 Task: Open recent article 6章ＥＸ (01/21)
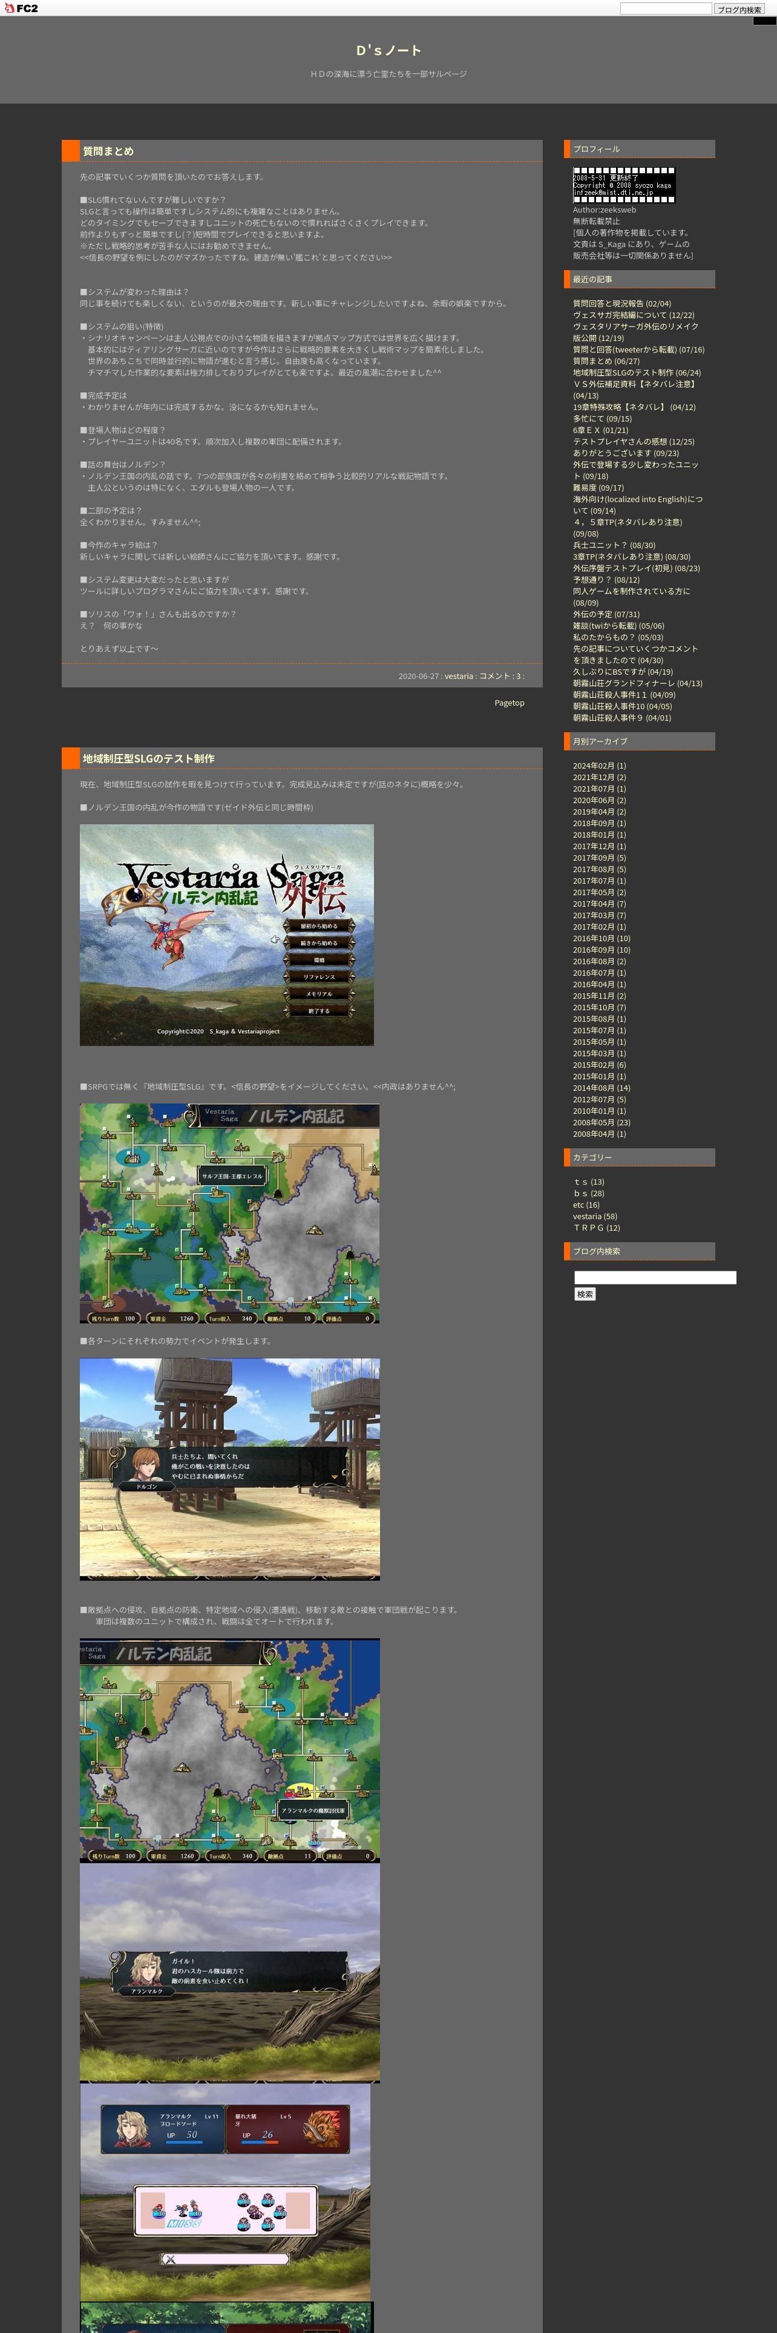click(x=600, y=430)
